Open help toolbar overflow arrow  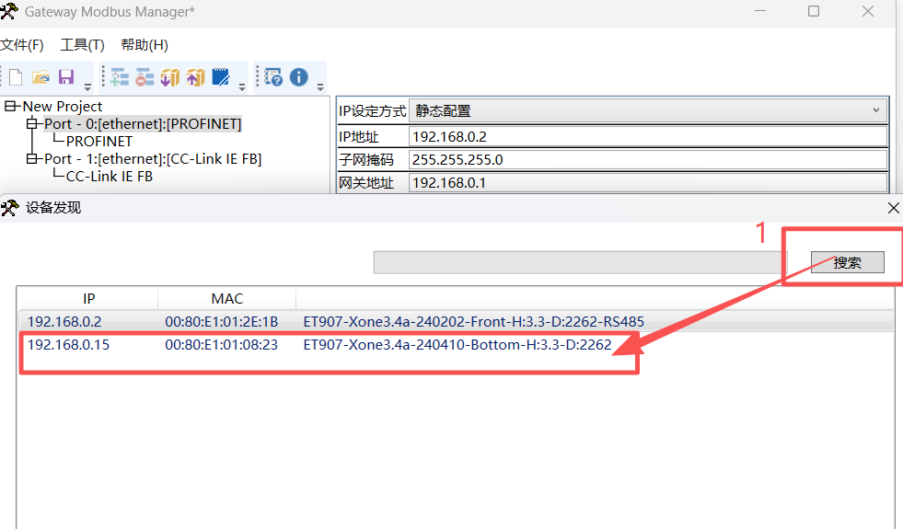coord(320,86)
